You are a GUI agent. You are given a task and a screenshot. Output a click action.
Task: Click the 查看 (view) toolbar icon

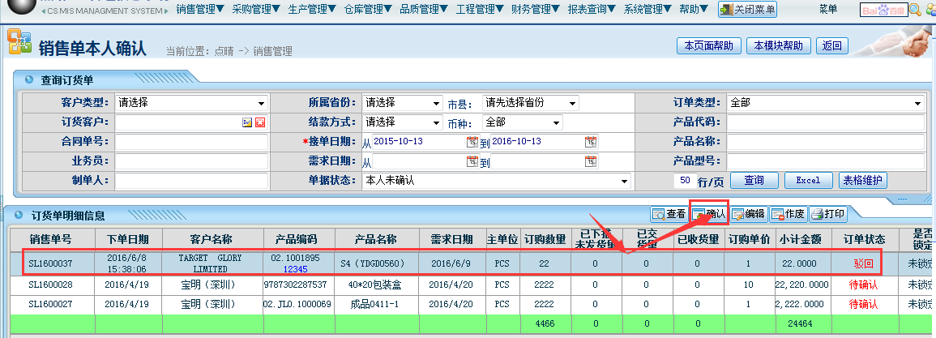[x=669, y=214]
